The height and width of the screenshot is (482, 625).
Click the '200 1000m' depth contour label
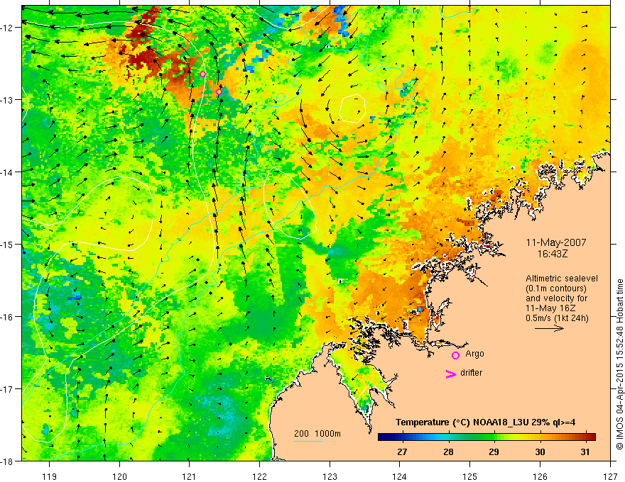coord(317,434)
